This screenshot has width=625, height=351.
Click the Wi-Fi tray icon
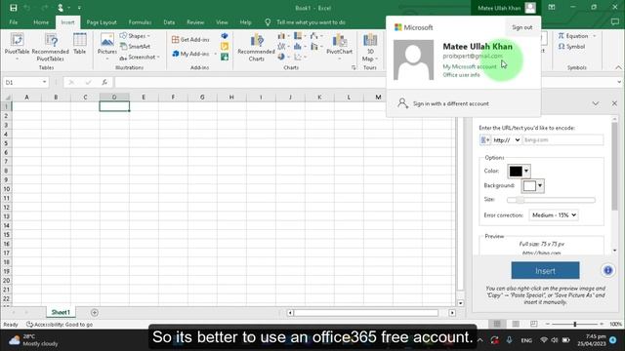tap(544, 340)
